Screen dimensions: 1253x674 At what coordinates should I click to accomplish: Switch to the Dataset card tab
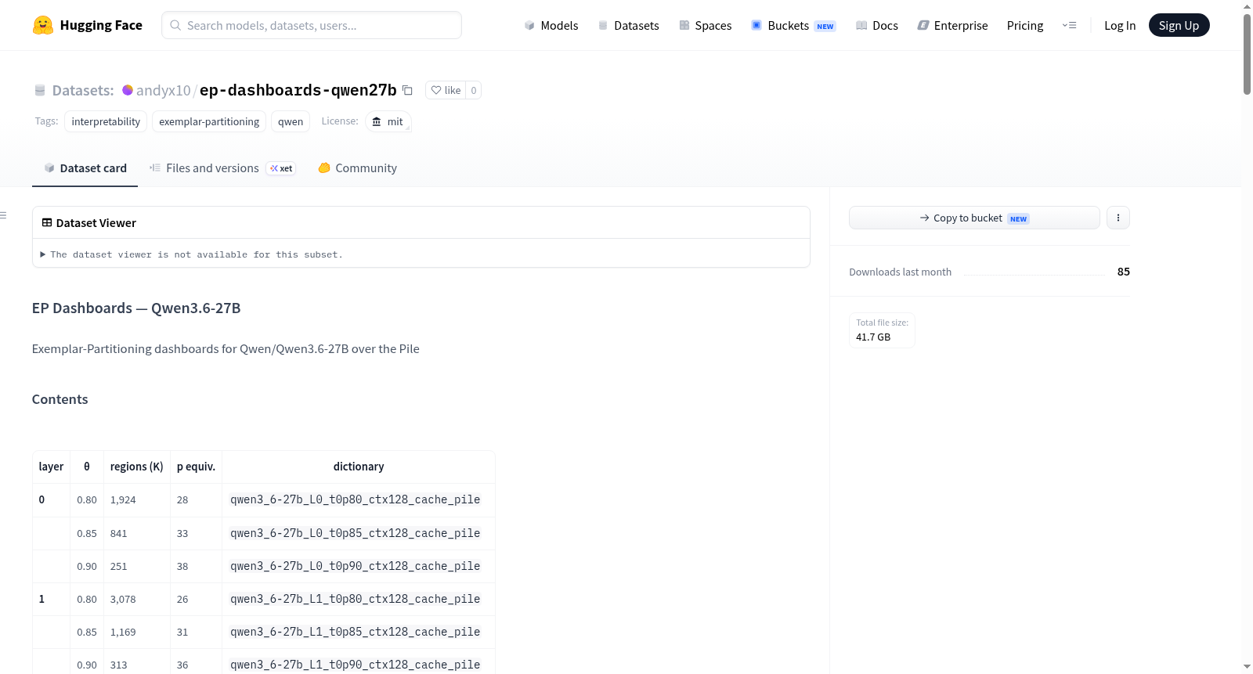point(85,168)
